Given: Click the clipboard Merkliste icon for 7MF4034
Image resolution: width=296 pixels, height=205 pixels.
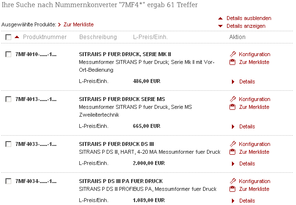Looking at the screenshot, I should [x=232, y=189].
